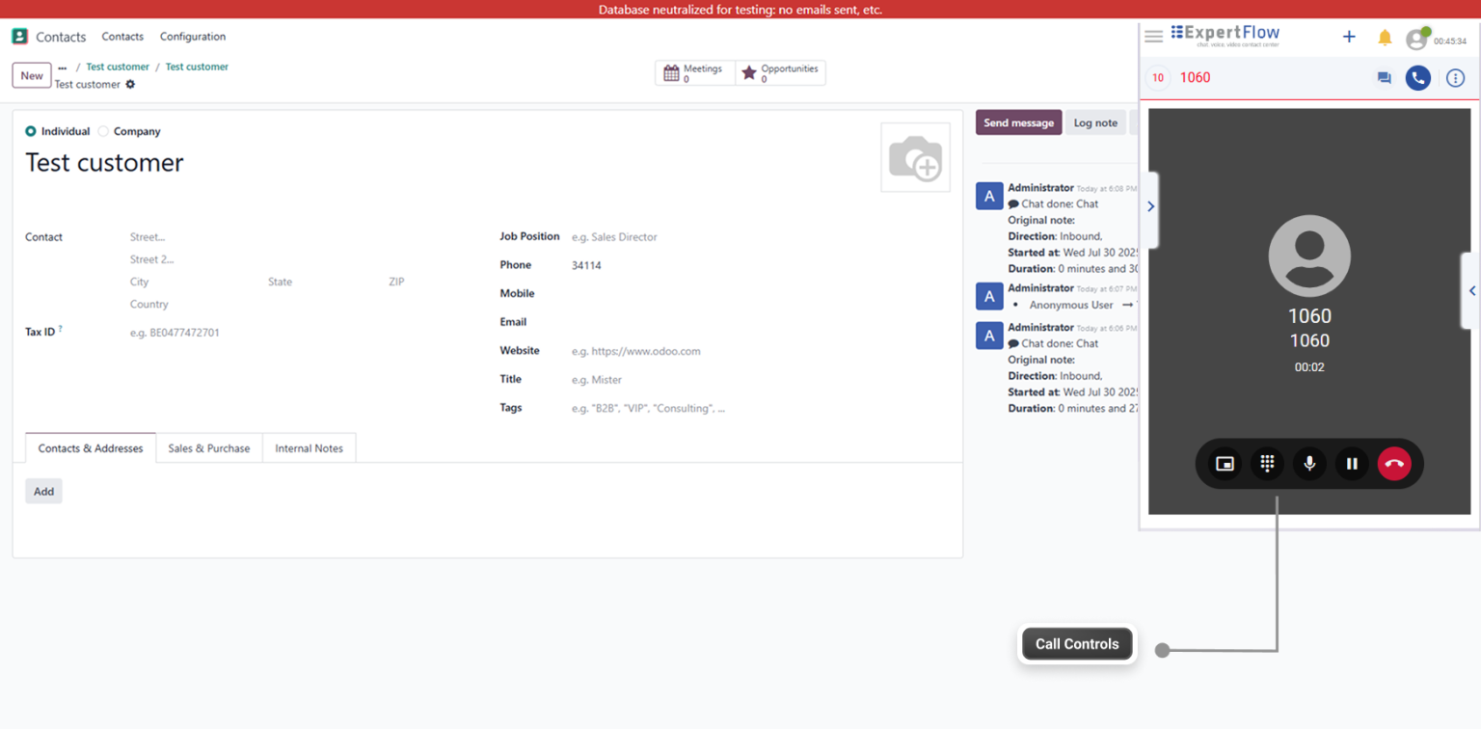Mute the microphone in the call controls
Image resolution: width=1481 pixels, height=729 pixels.
coord(1309,464)
